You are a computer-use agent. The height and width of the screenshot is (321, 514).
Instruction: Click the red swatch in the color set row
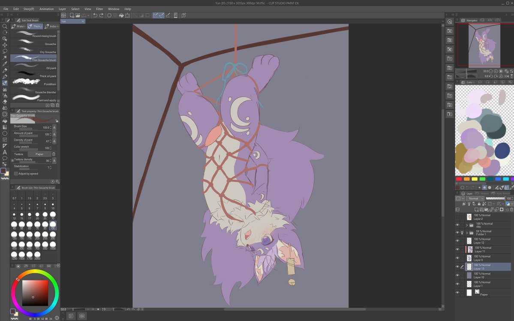pos(459,179)
